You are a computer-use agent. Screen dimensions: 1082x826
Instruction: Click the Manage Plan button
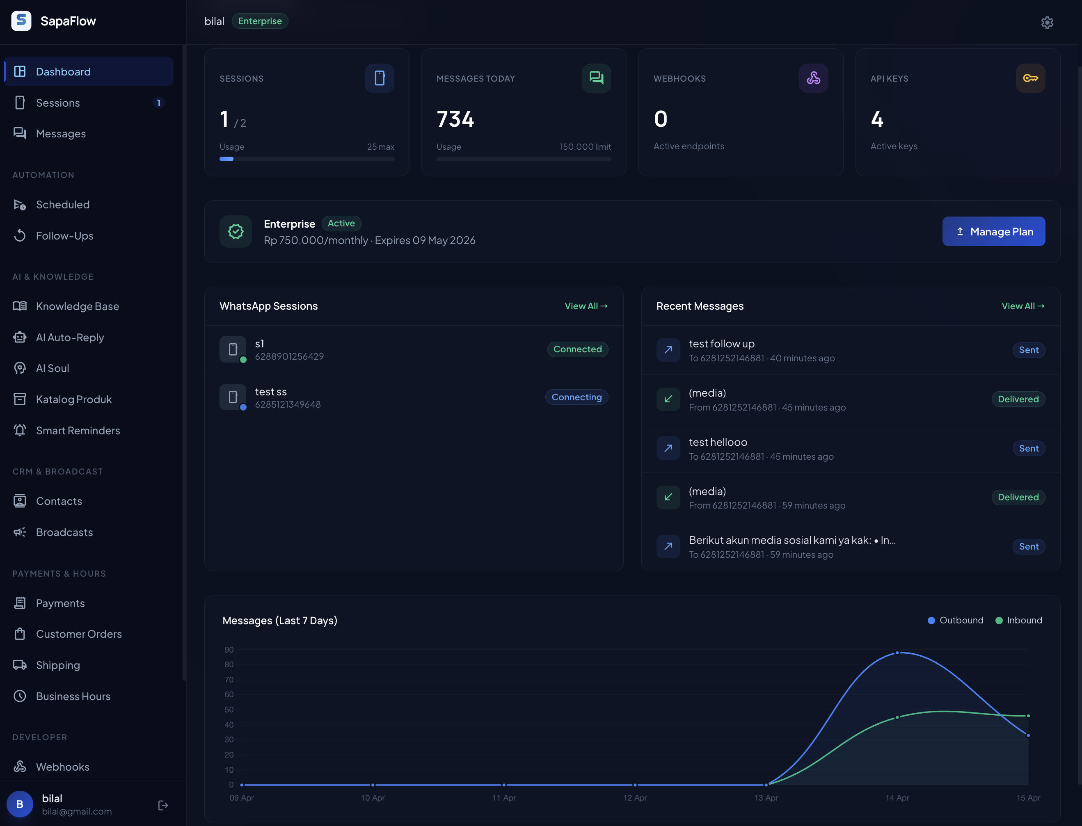pos(993,232)
